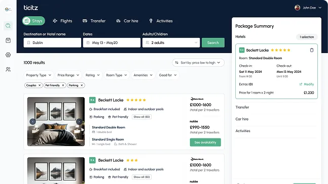The height and width of the screenshot is (184, 328).
Task: Switch to the Flights tab
Action: (x=62, y=21)
